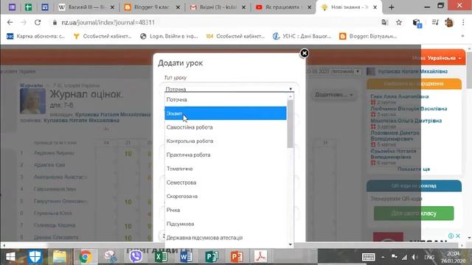Select Самостійна робота option
Image resolution: width=472 pixels, height=265 pixels.
(x=226, y=127)
